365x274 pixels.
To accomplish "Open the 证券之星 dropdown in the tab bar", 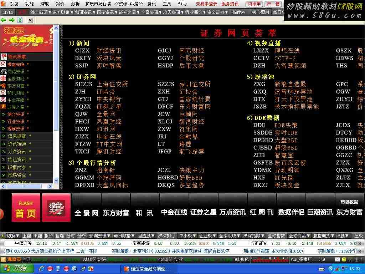I will (x=129, y=12).
